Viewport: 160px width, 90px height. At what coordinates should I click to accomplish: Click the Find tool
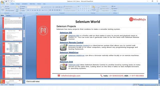(x=113, y=6)
